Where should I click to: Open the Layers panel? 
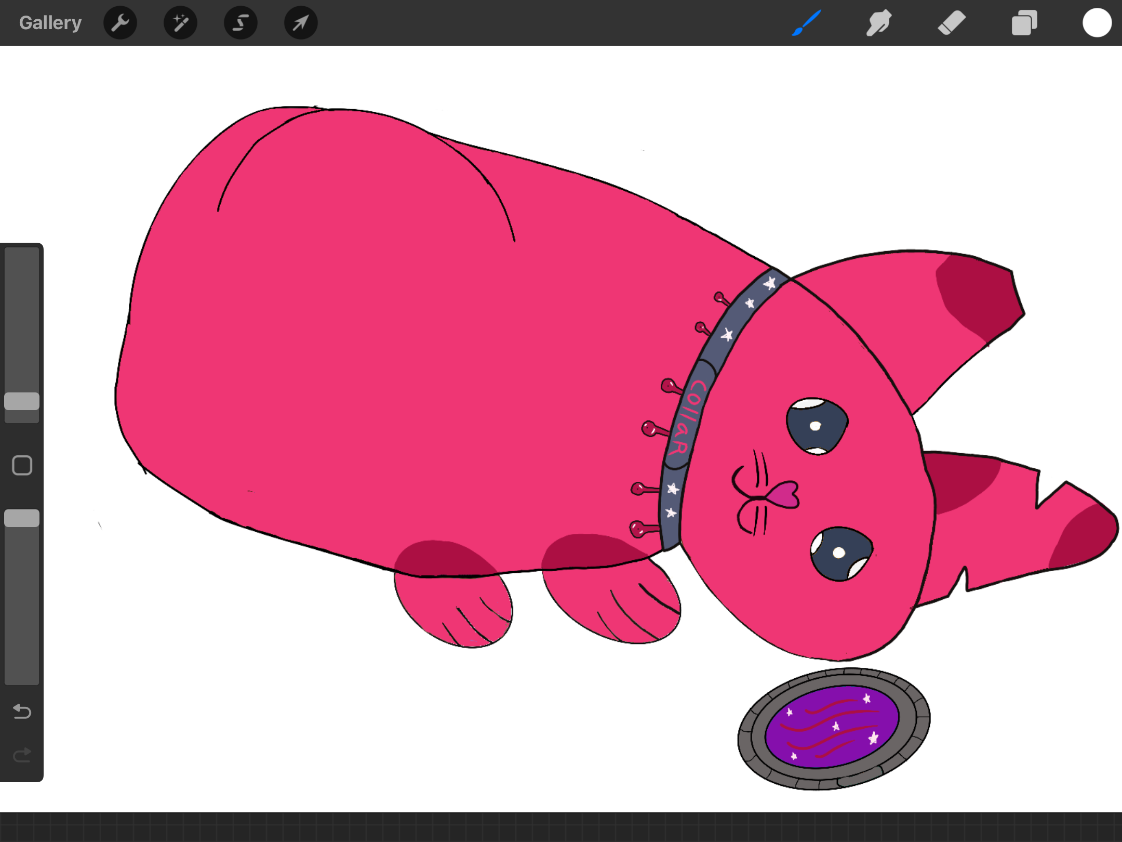pos(1024,23)
